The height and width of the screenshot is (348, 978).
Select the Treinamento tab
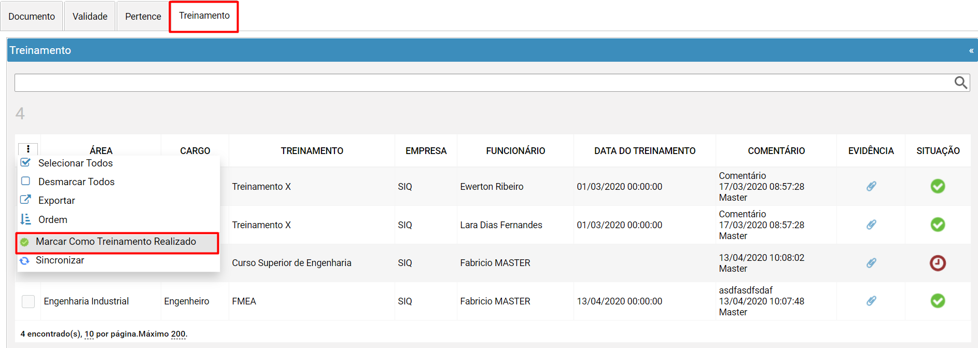pyautogui.click(x=204, y=16)
